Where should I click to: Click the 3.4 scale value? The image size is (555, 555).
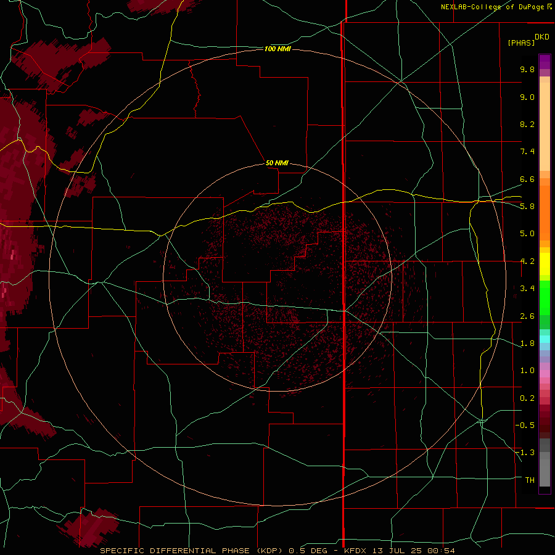[x=527, y=289]
